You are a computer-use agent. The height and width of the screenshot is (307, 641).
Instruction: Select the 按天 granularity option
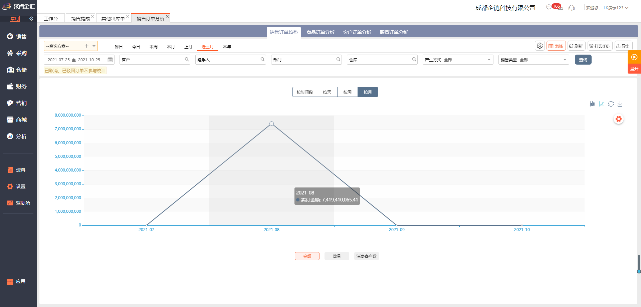click(x=327, y=92)
